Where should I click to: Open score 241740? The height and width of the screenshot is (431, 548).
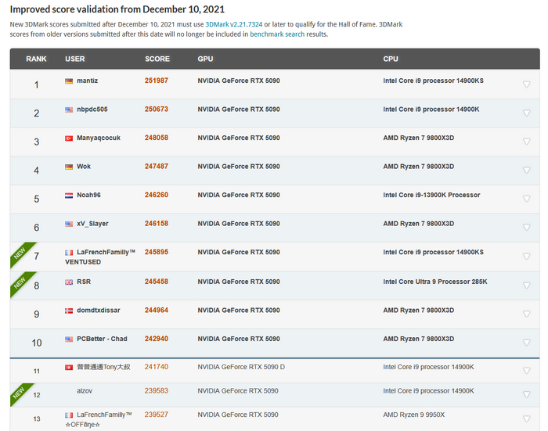pos(157,367)
